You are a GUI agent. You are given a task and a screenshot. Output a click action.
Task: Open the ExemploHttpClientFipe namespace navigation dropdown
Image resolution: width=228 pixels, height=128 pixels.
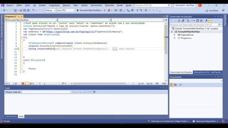(31, 20)
